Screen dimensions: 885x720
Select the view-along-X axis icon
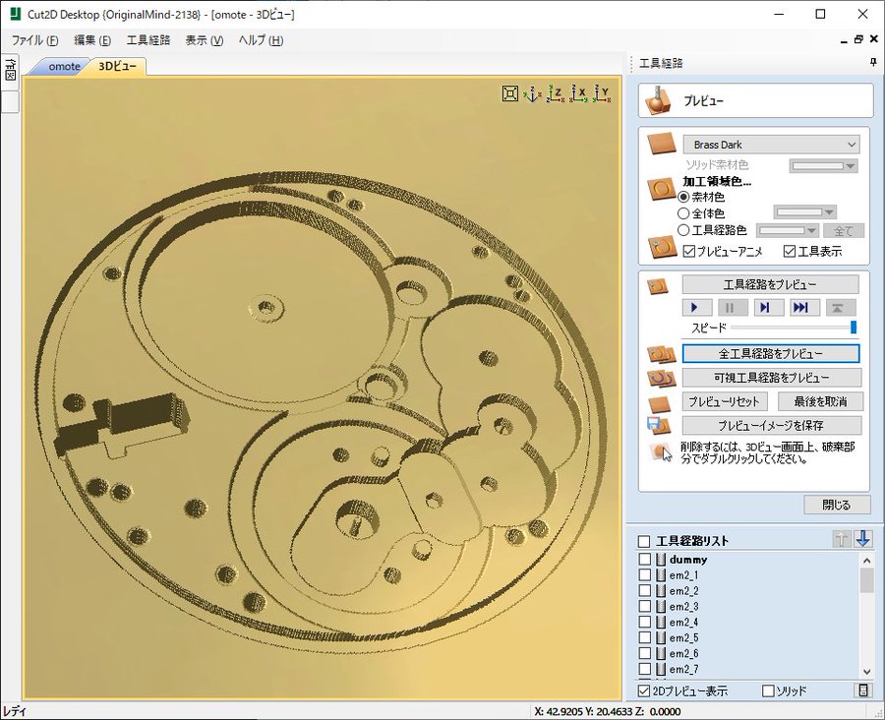tap(580, 93)
